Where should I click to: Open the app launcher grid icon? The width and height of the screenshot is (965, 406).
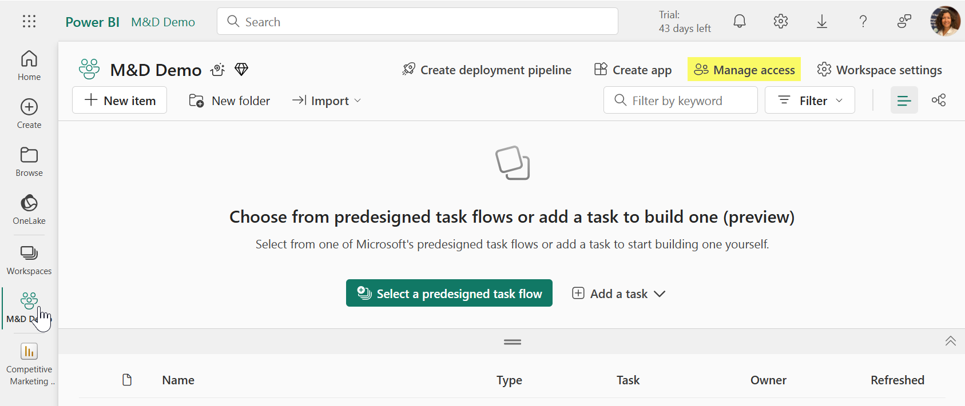29,22
